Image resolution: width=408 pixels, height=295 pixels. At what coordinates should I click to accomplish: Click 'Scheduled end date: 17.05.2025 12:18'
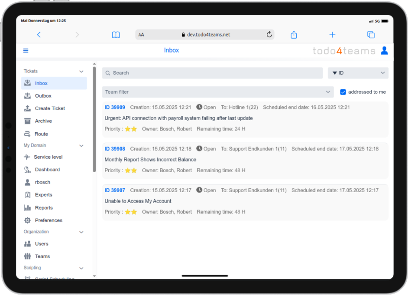pos(335,149)
